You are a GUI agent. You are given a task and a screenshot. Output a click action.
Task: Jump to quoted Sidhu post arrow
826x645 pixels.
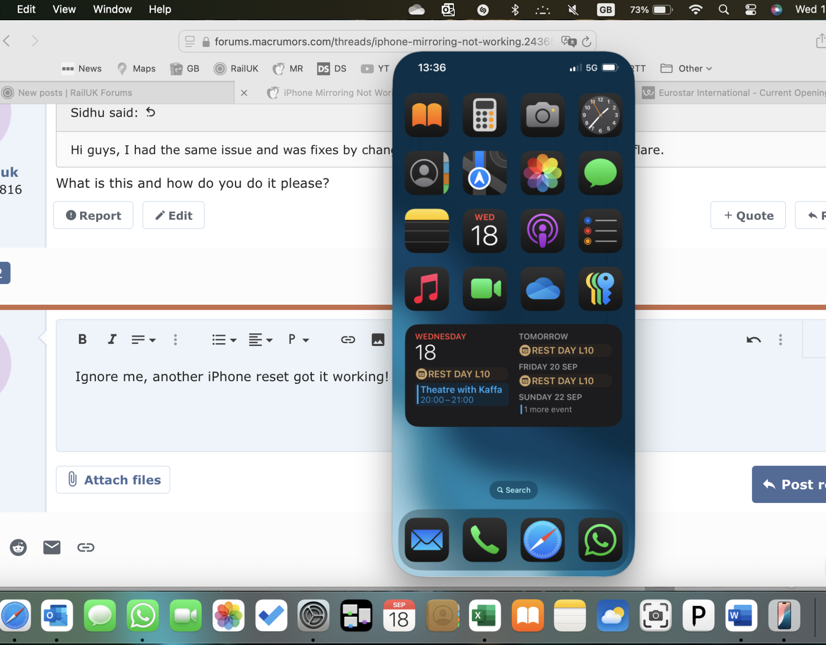click(x=150, y=112)
